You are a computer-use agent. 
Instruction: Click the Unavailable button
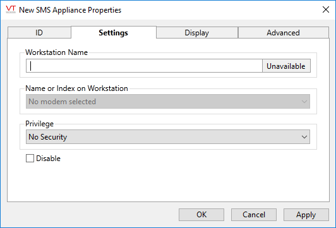tap(286, 66)
